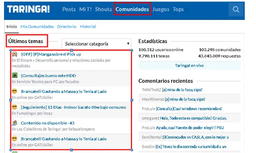Click En Los Caballeros de Taringa! por Sebaselcrapero
This screenshot has width=256, height=153.
coord(53,129)
